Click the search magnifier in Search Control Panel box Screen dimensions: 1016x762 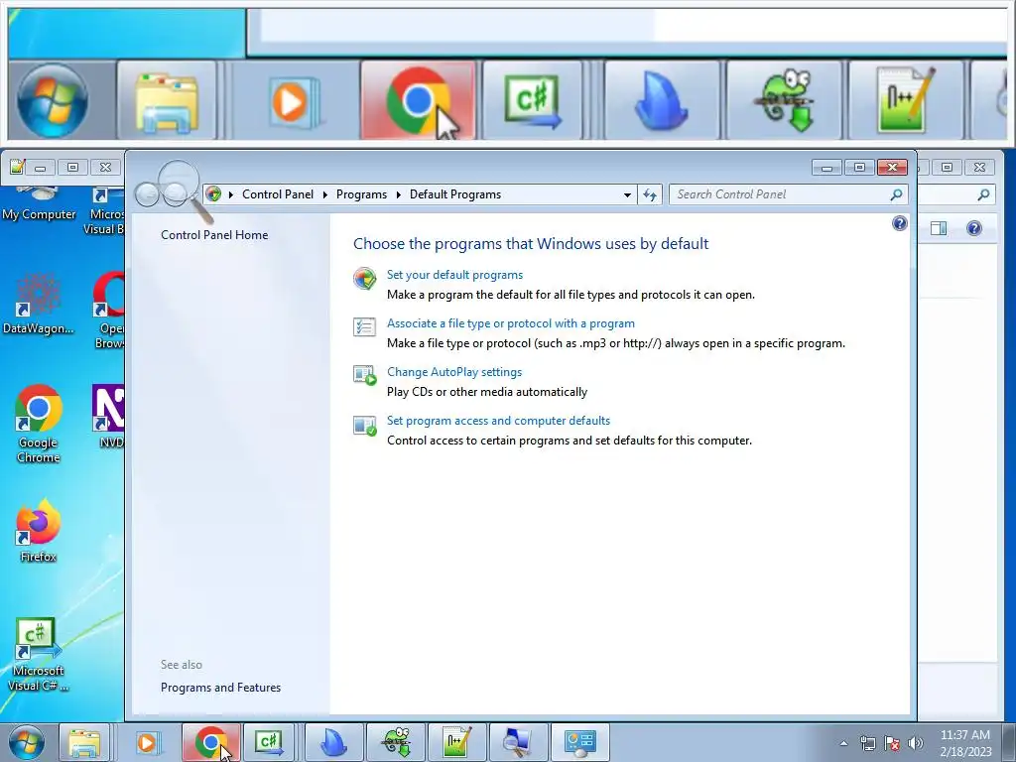point(896,194)
